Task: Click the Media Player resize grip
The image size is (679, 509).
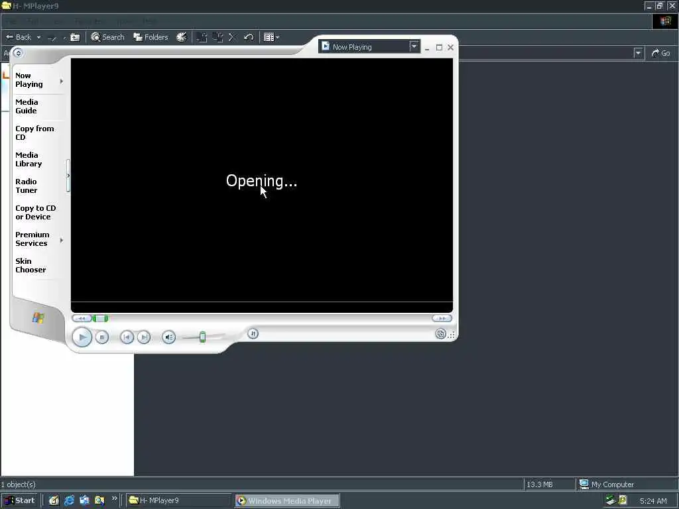Action: 452,335
